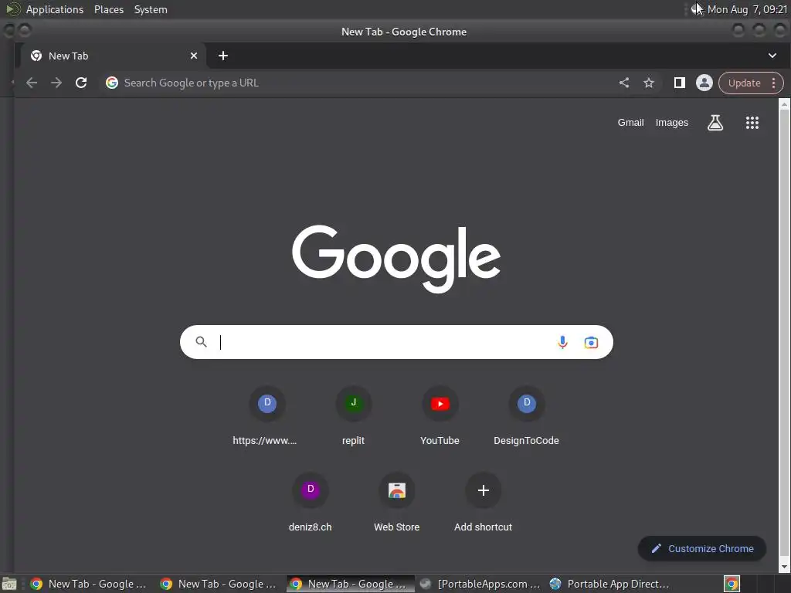This screenshot has height=593, width=791.
Task: Open the Places menu
Action: click(109, 9)
